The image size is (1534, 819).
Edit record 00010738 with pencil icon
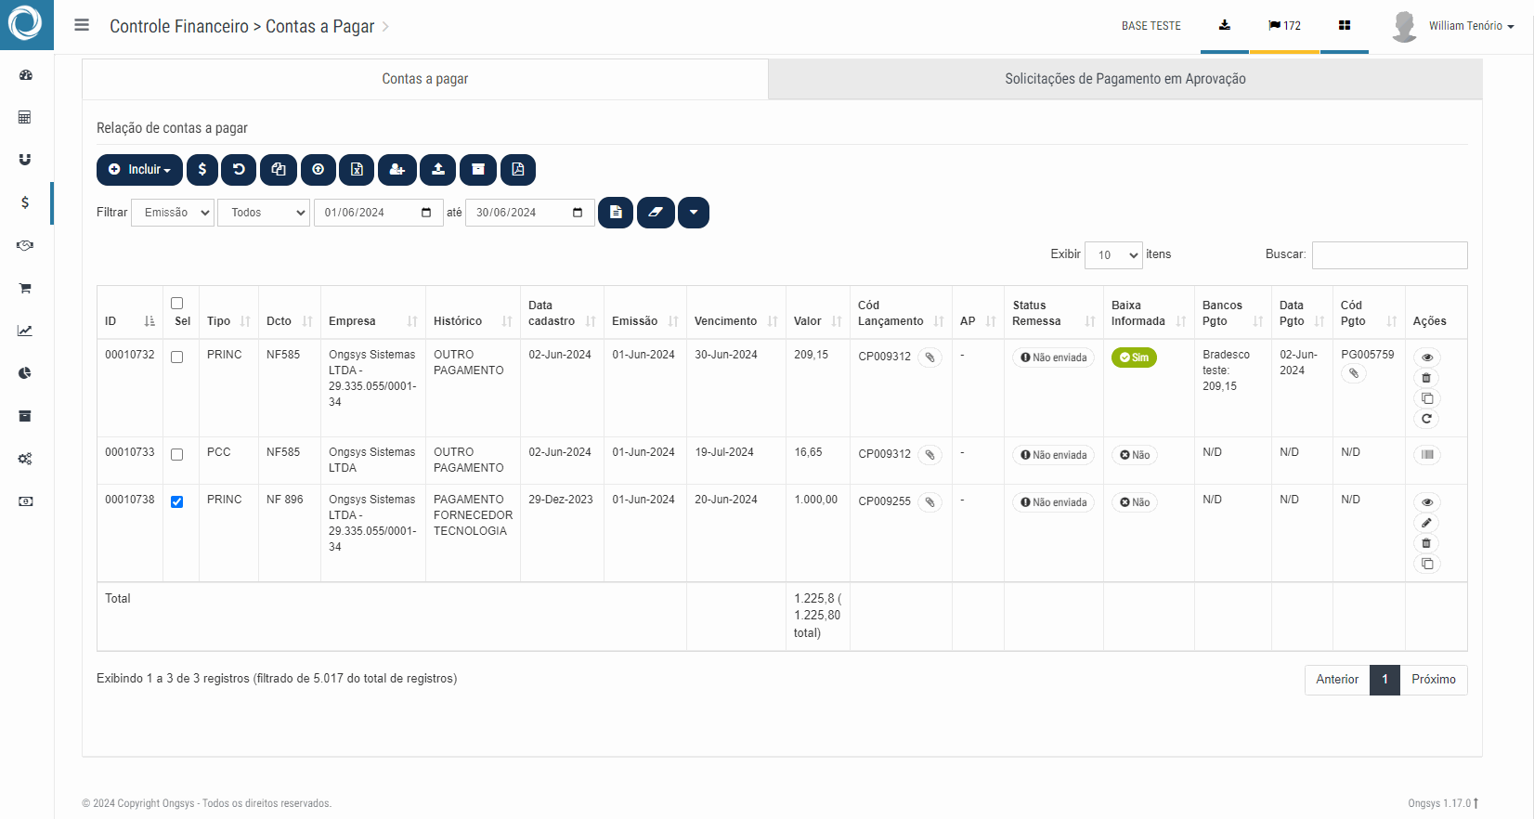1427,523
